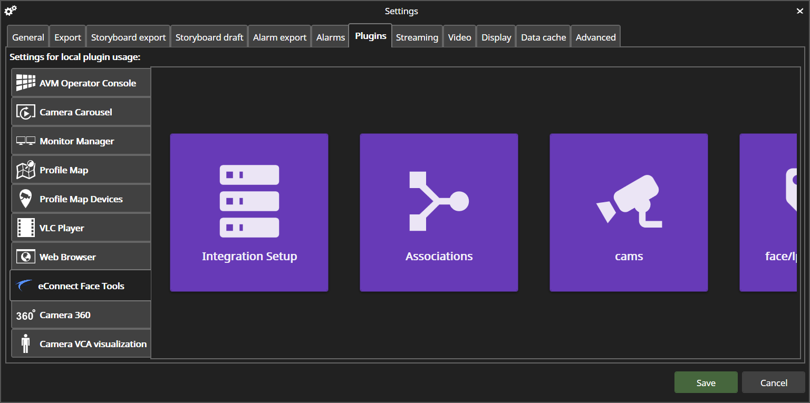Select Camera 360 plugin label
The height and width of the screenshot is (403, 810).
click(65, 315)
